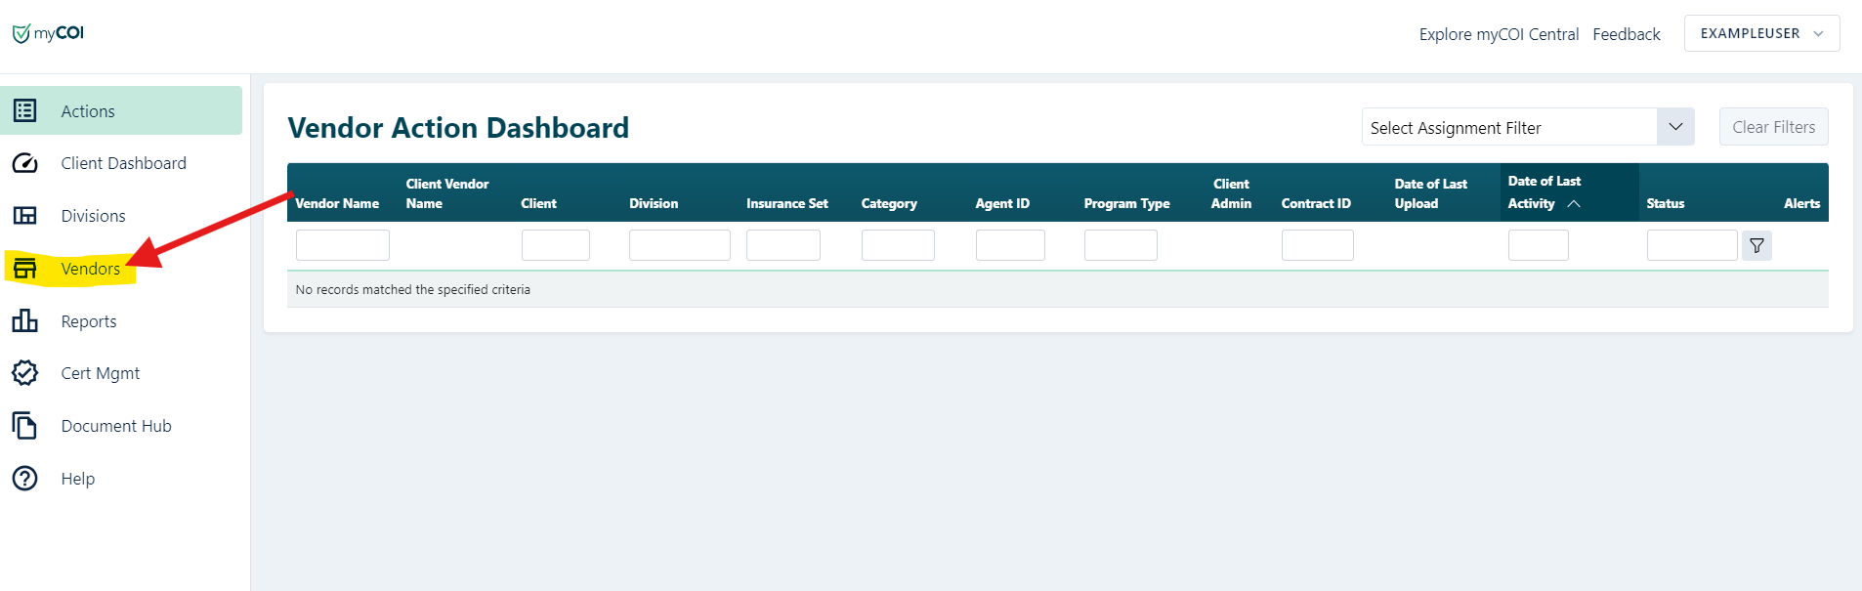The width and height of the screenshot is (1862, 591).
Task: Click the myCOI logo
Action: click(48, 33)
